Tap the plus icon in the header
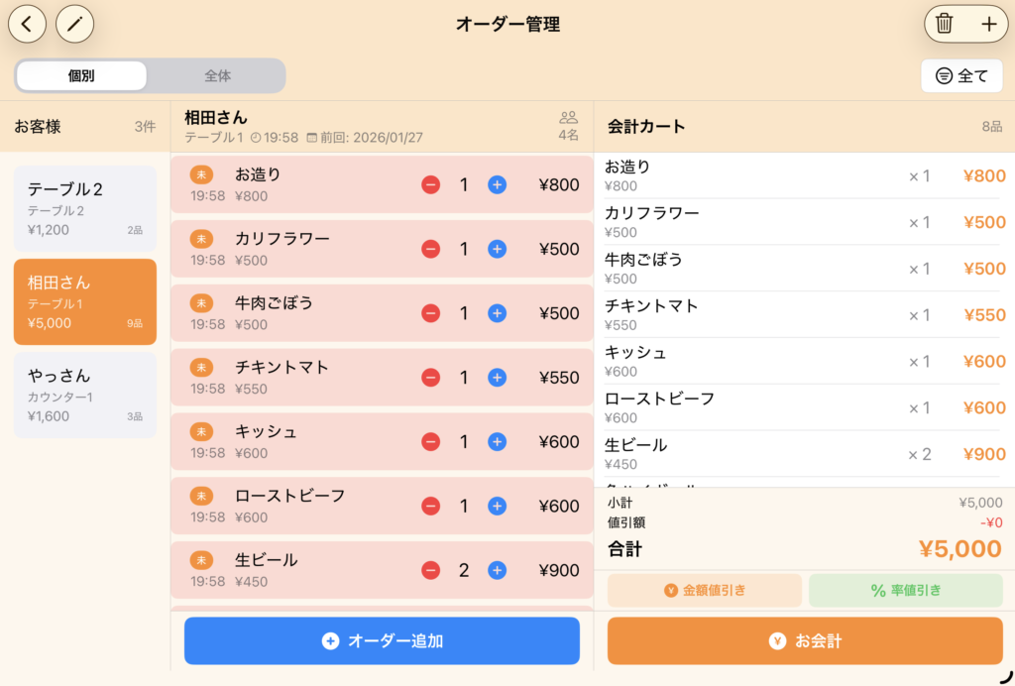 pyautogui.click(x=988, y=24)
